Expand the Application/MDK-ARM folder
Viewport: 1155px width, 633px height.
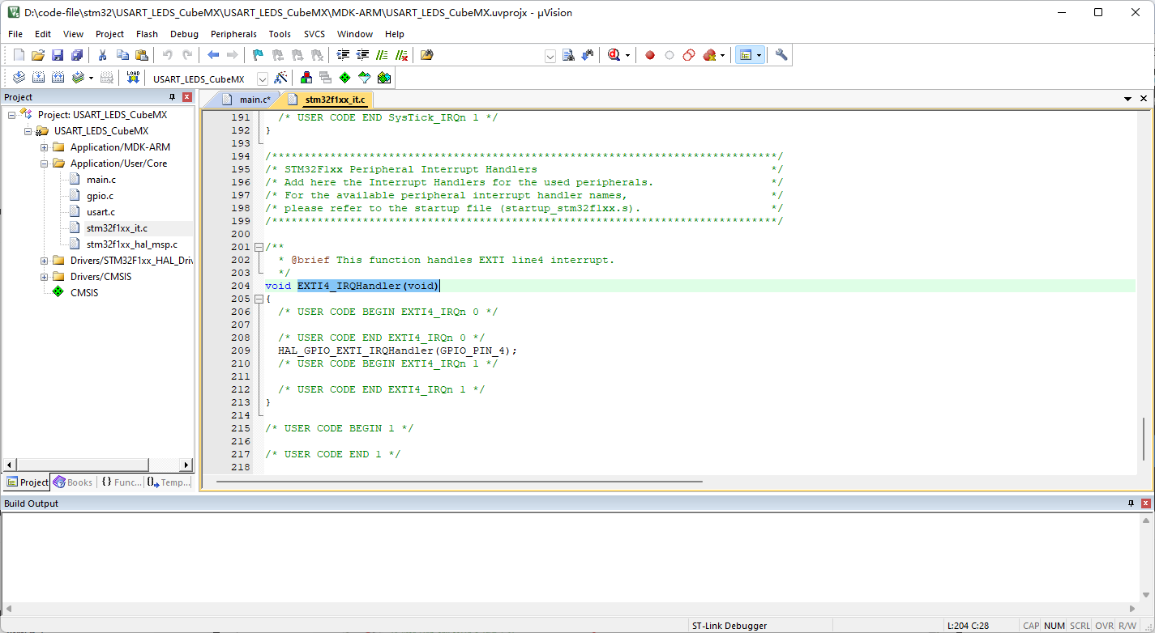(45, 147)
